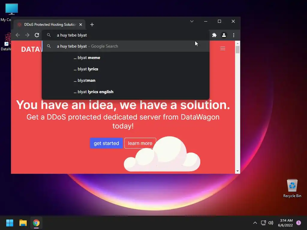Click the browser back arrow
This screenshot has width=307, height=230.
(x=18, y=35)
